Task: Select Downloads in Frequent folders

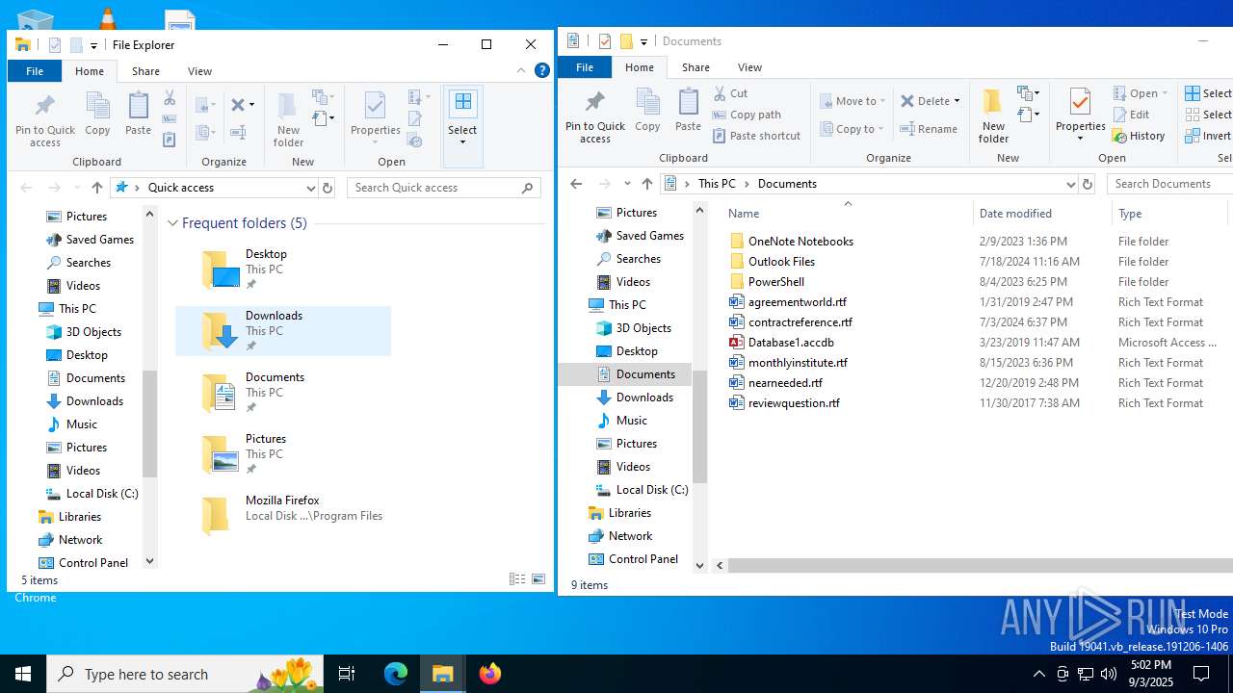Action: [283, 330]
